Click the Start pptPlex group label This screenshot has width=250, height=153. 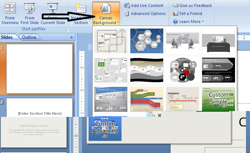[x=33, y=29]
